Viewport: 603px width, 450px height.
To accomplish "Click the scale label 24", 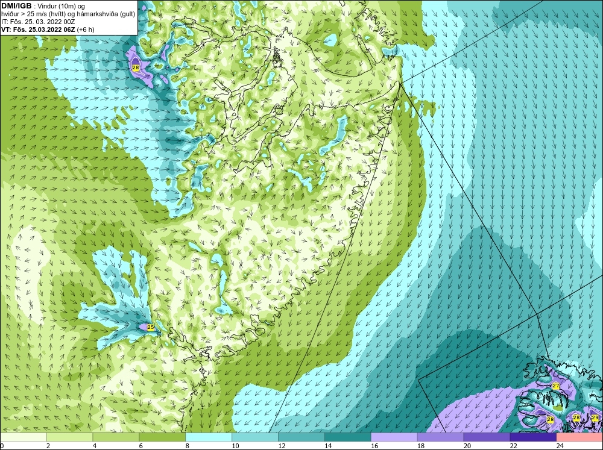I will [x=560, y=446].
